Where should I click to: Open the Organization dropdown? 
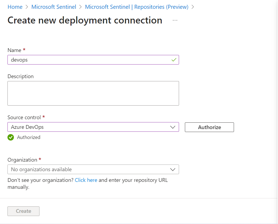(93, 169)
